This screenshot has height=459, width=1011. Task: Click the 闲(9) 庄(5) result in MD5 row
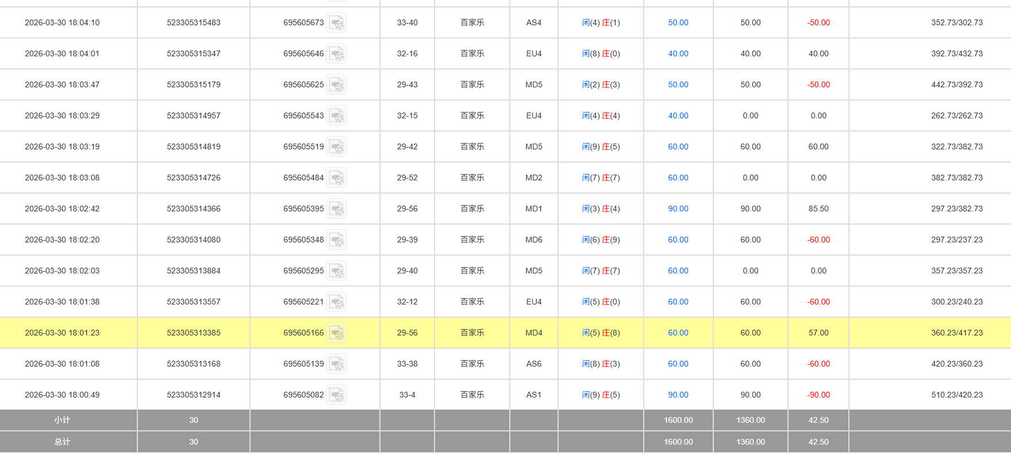click(601, 147)
